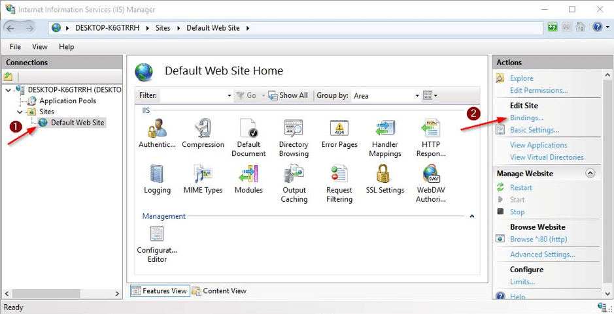
Task: Open the Handler Mappings feature
Action: 385,138
